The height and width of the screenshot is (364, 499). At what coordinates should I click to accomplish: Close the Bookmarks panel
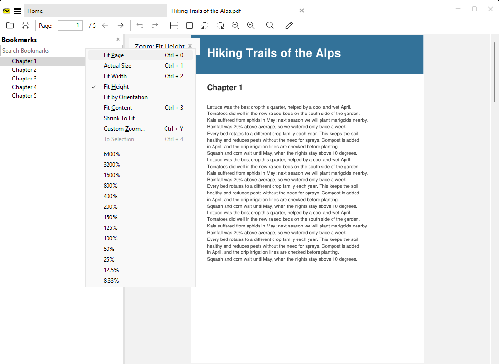(x=118, y=39)
